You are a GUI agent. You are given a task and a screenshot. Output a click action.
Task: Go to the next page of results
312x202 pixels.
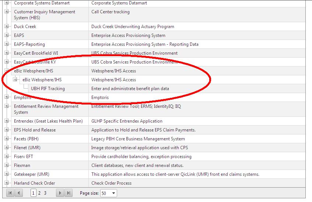(60, 193)
